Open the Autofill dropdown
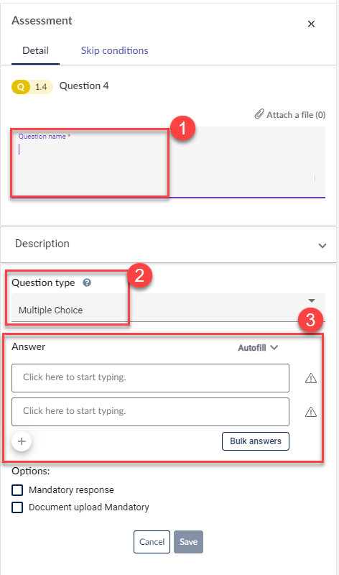Screen dimensions: 339x575 point(258,348)
